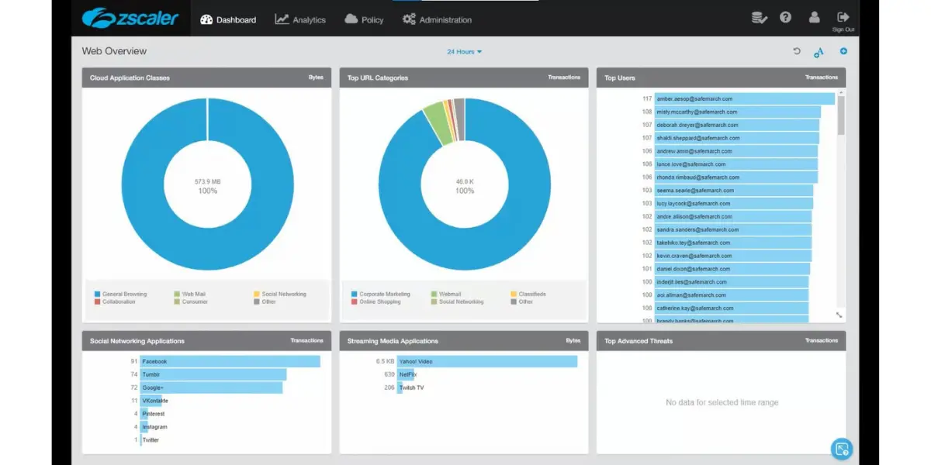Image resolution: width=931 pixels, height=465 pixels.
Task: Select aoi.allman@safemarch.com user bar
Action: (x=732, y=295)
